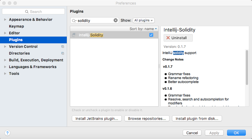Click Install plugin from disk button
252x139 pixels.
point(197,118)
